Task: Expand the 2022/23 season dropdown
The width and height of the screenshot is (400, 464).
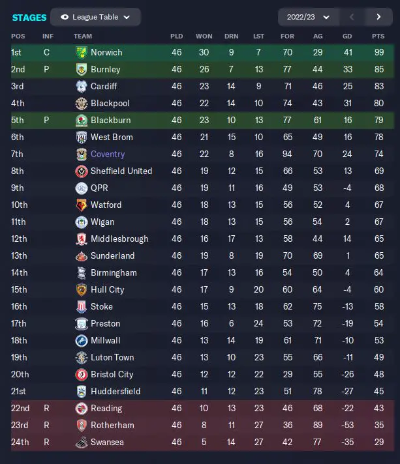Action: click(308, 17)
